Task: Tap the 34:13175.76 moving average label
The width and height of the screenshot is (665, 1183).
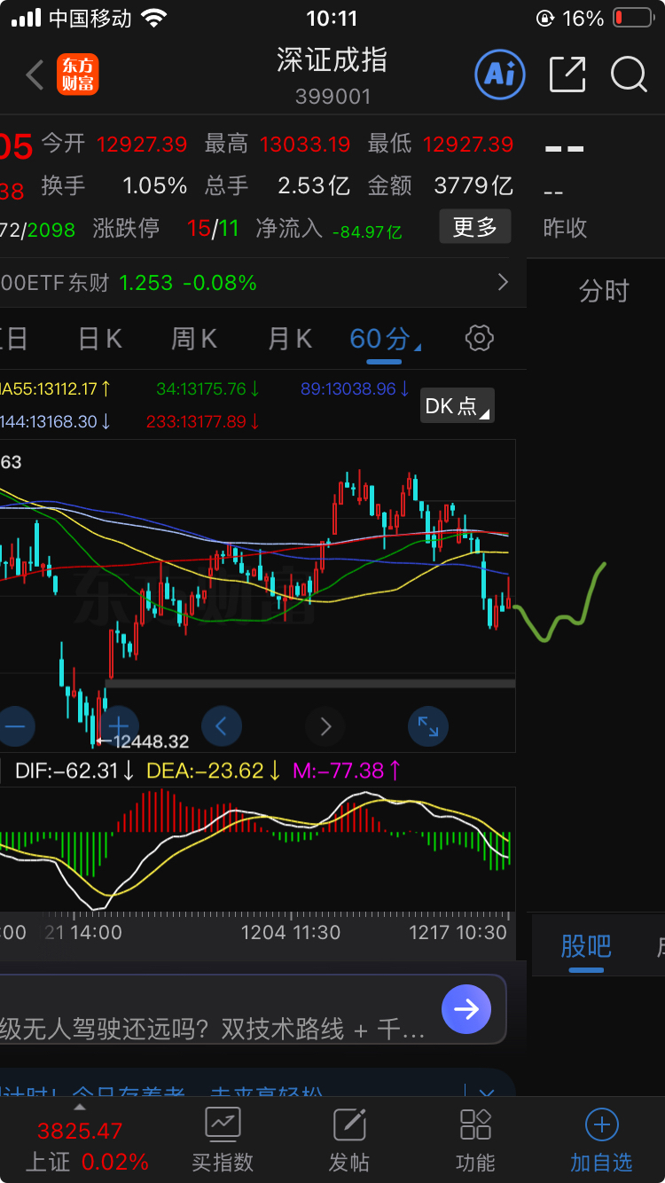Action: tap(207, 388)
